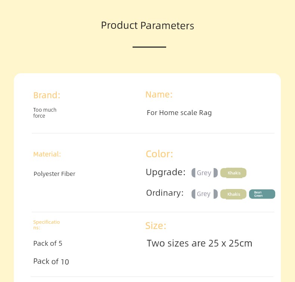The image size is (295, 282).
Task: Choose the Pack of 10 option
Action: [51, 261]
